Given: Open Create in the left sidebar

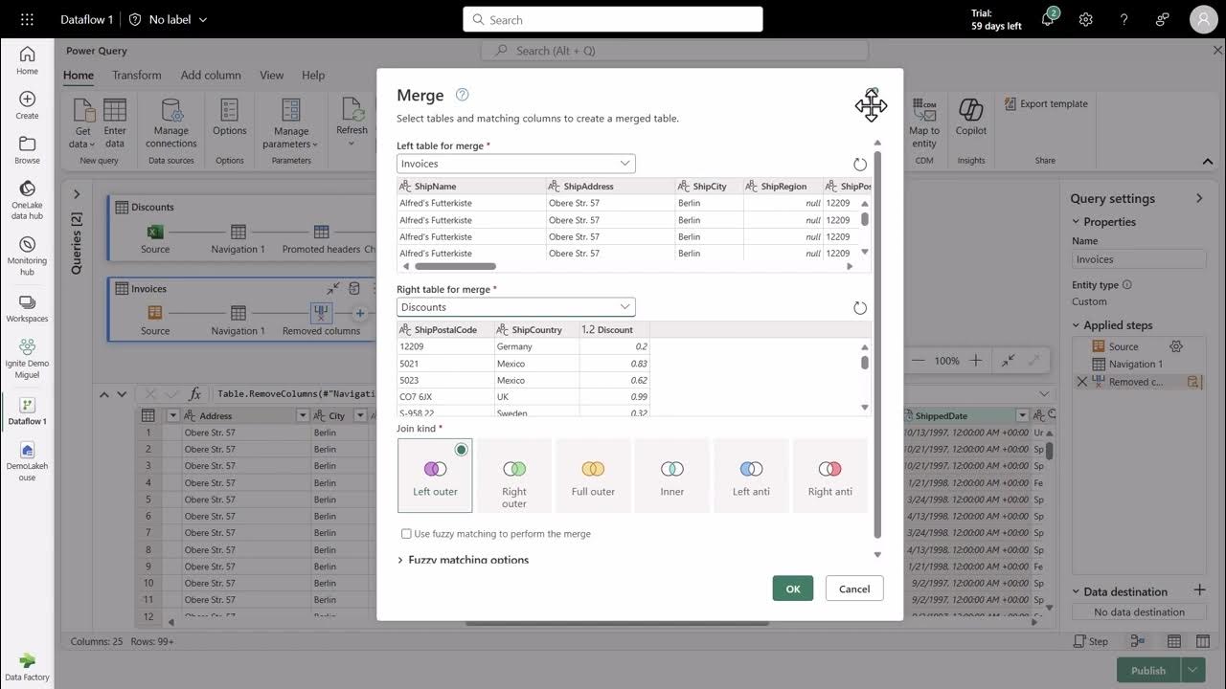Looking at the screenshot, I should [x=27, y=105].
